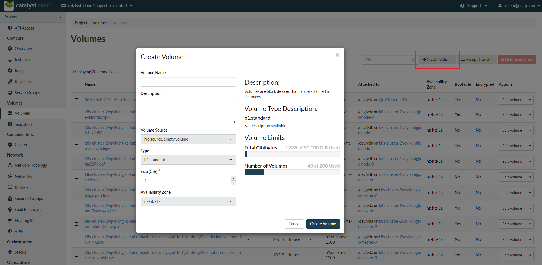Screen dimensions: 542x265
Task: Click the Load Balancers icon
Action: point(10,210)
